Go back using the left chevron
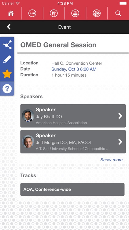Image resolution: width=129 pixels, height=230 pixels. coord(9,27)
